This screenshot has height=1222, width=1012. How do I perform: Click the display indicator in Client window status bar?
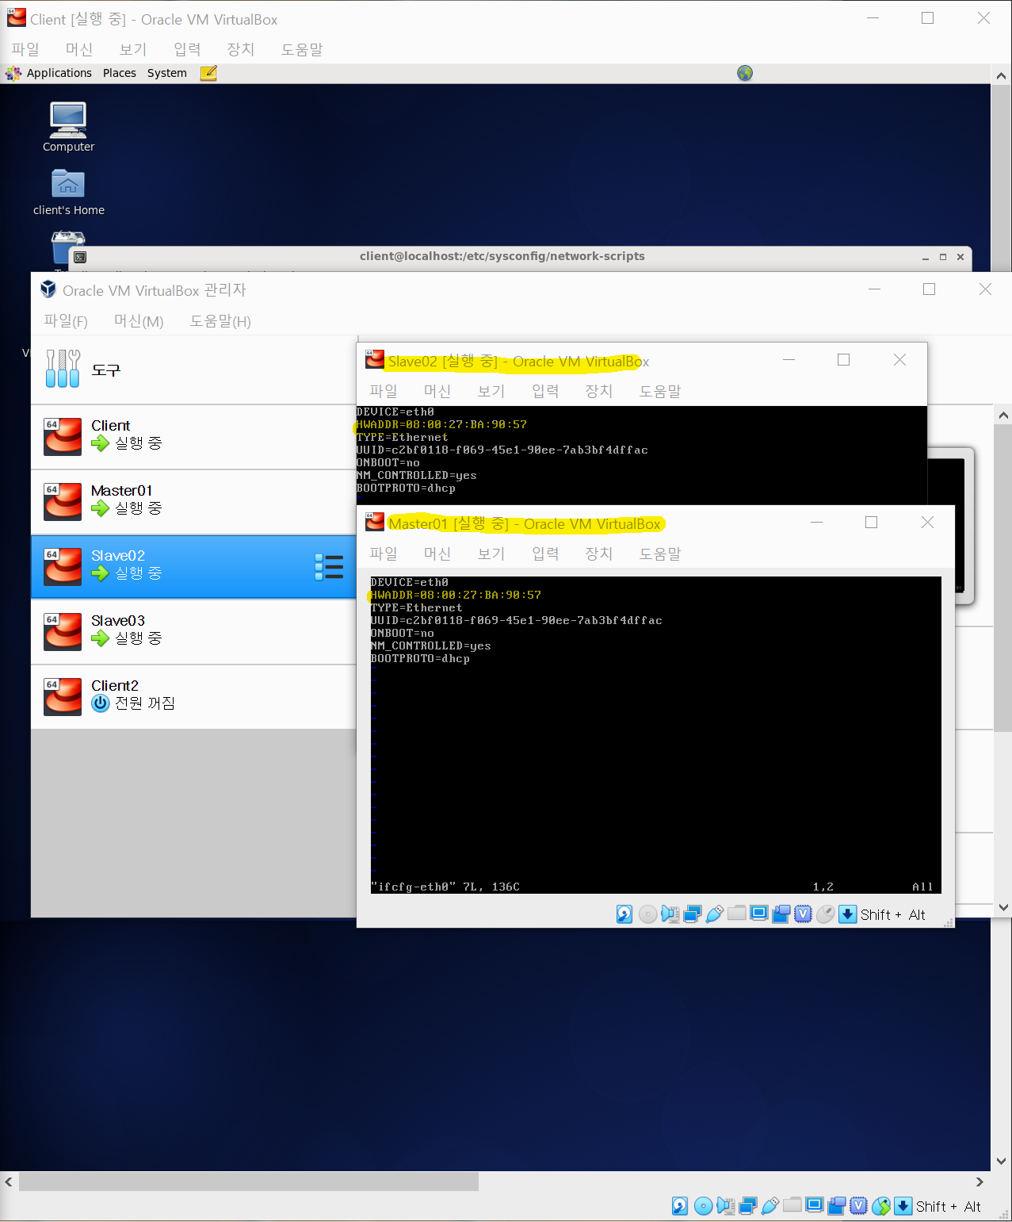(x=814, y=1205)
